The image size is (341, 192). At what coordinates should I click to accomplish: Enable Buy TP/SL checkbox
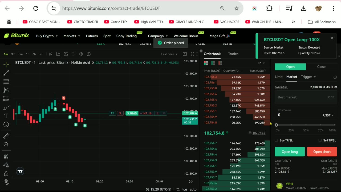point(276,140)
